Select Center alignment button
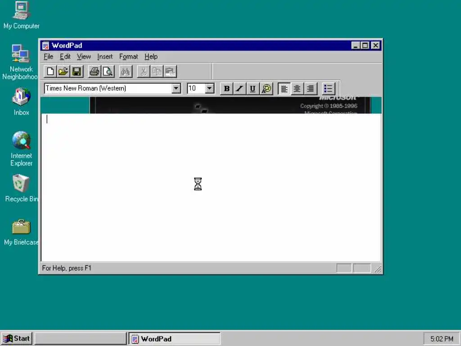Screen dimensions: 461x346 pyautogui.click(x=297, y=89)
